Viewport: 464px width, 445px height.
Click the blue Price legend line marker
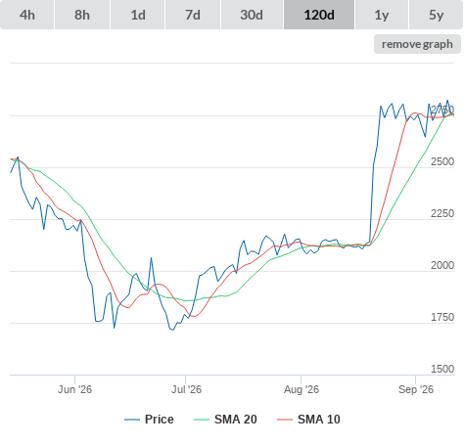tap(132, 420)
